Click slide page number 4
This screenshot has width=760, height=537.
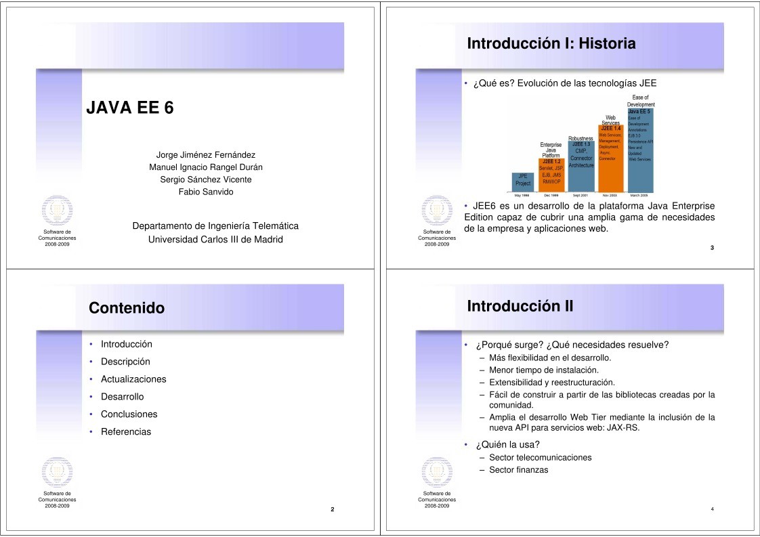[713, 509]
